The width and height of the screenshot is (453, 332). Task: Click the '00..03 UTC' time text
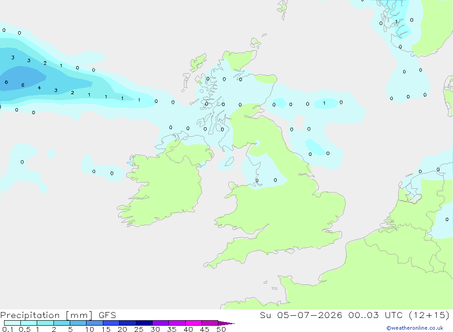[375, 315]
